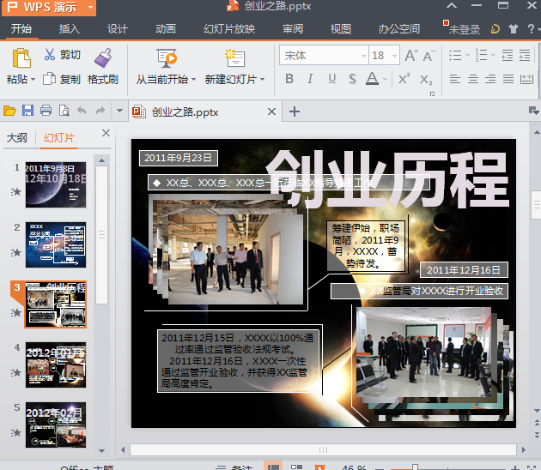541x470 pixels.
Task: Toggle underline formatting
Action: pos(332,79)
